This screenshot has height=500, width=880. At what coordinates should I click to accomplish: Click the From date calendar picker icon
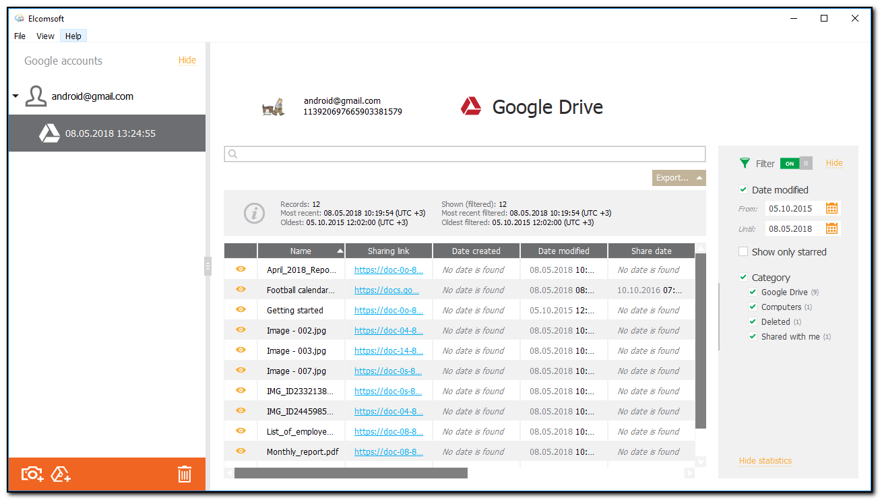pyautogui.click(x=831, y=208)
